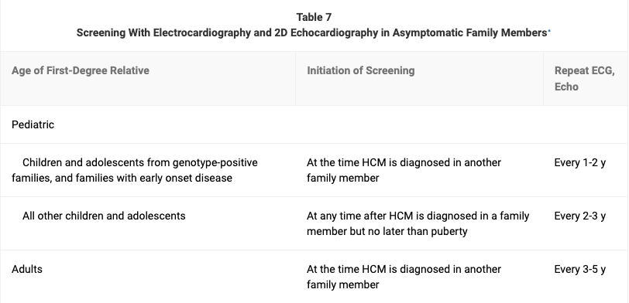Click the no later than puberty cell
This screenshot has height=303, width=629.
[418, 223]
